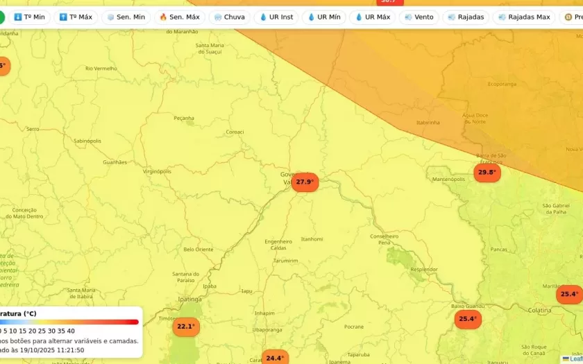The width and height of the screenshot is (583, 364).
Task: Click the UR Máx droplet button
Action: point(372,17)
